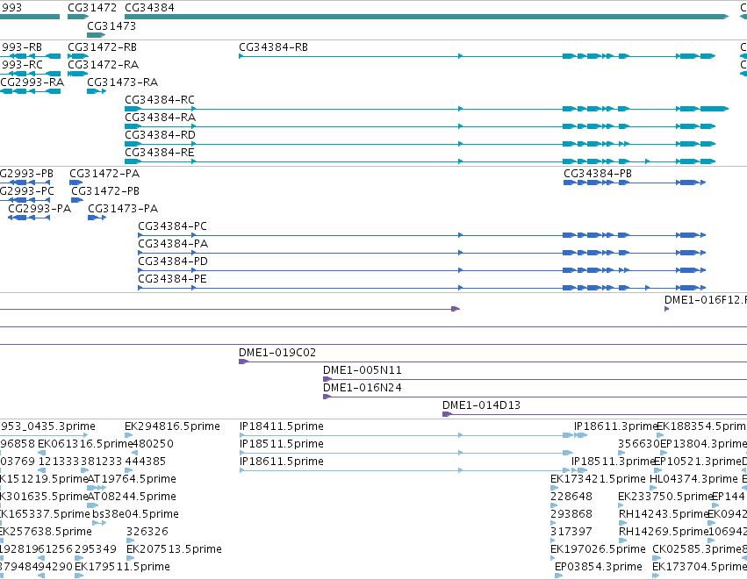Screen dimensions: 747x580
Task: Click transcript label CG2993-RA
Action: [x=32, y=82]
